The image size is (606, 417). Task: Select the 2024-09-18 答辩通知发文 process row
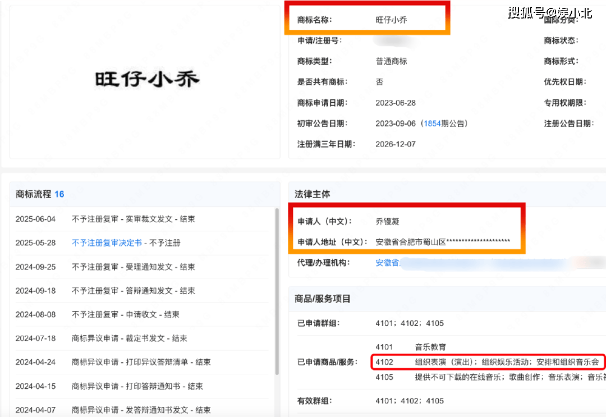[x=141, y=291]
